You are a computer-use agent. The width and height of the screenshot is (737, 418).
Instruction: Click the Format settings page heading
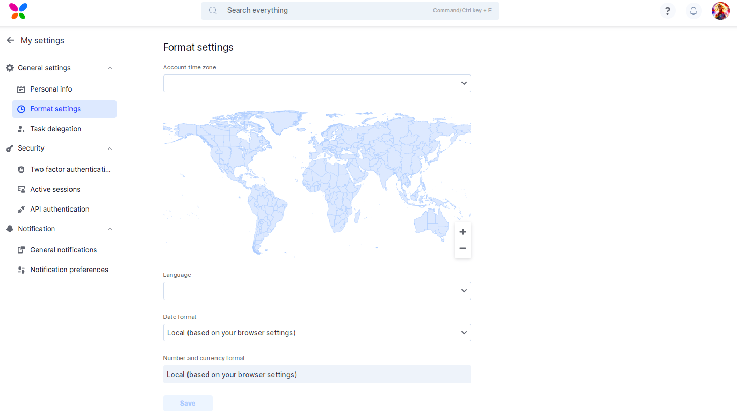pyautogui.click(x=198, y=47)
